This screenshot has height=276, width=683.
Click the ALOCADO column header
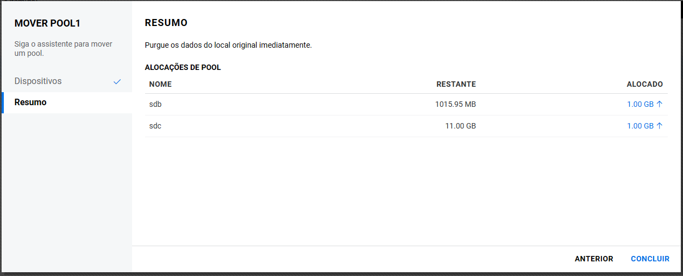pyautogui.click(x=644, y=84)
